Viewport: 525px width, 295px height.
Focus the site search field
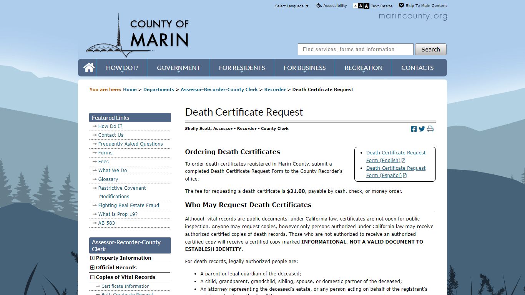[x=356, y=50]
